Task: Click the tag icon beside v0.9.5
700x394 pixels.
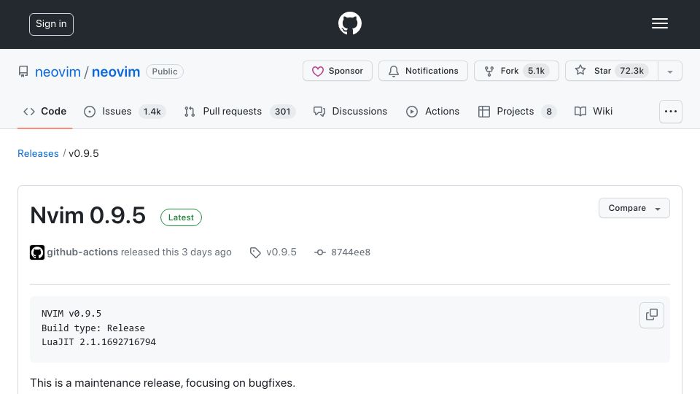Action: [x=255, y=252]
